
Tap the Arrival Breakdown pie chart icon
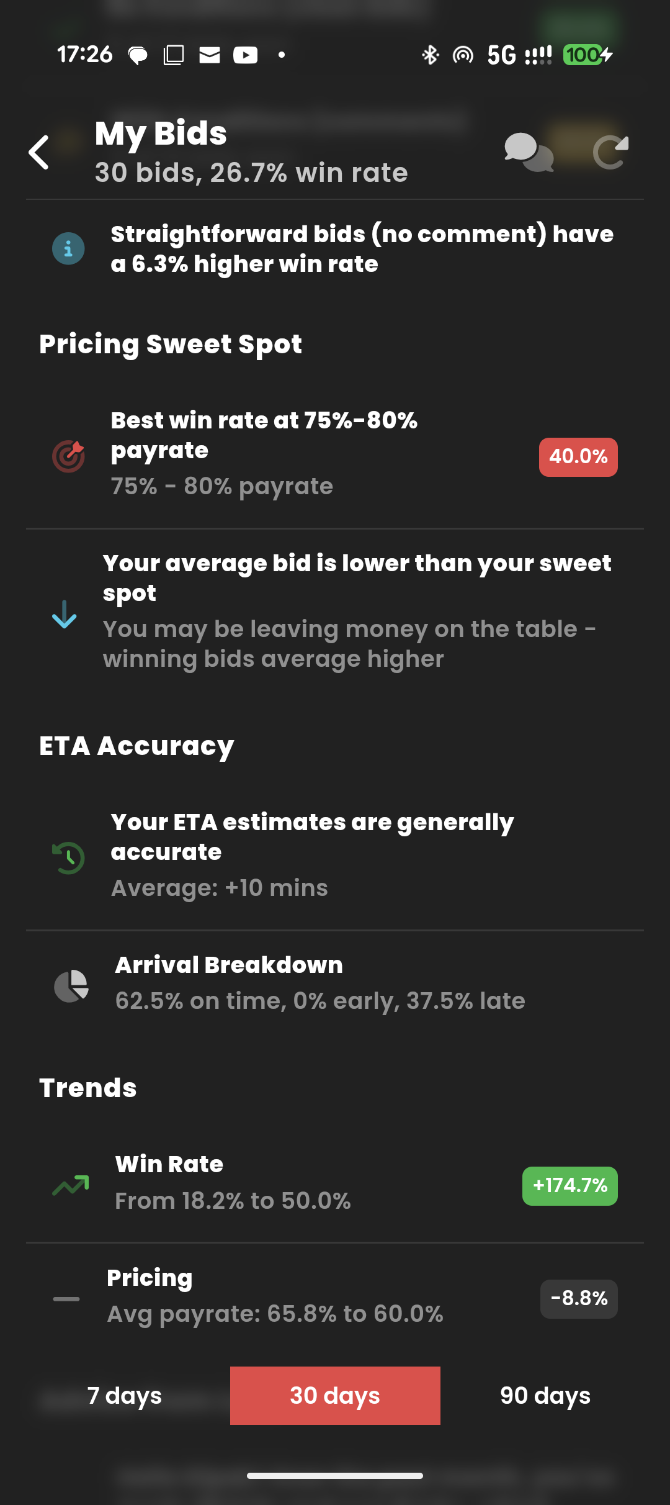(71, 985)
